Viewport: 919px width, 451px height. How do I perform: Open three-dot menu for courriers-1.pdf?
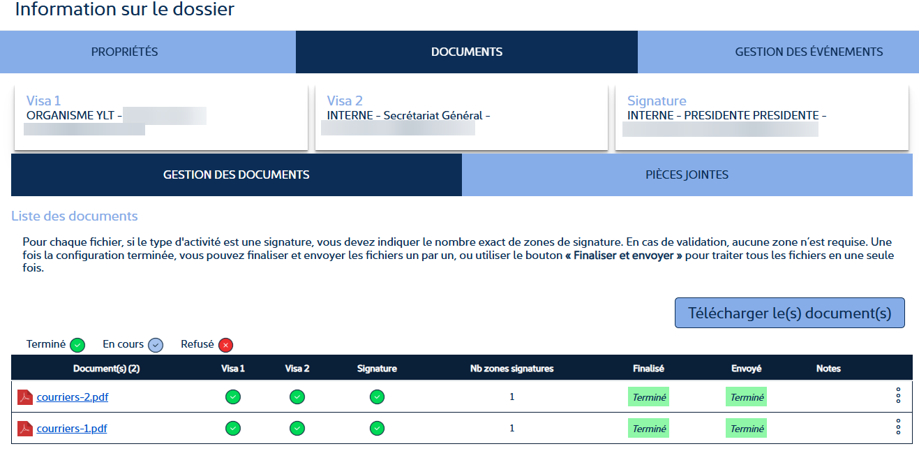click(898, 427)
